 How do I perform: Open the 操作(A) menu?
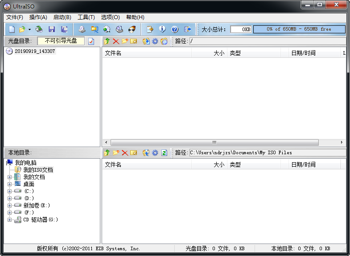coord(38,17)
